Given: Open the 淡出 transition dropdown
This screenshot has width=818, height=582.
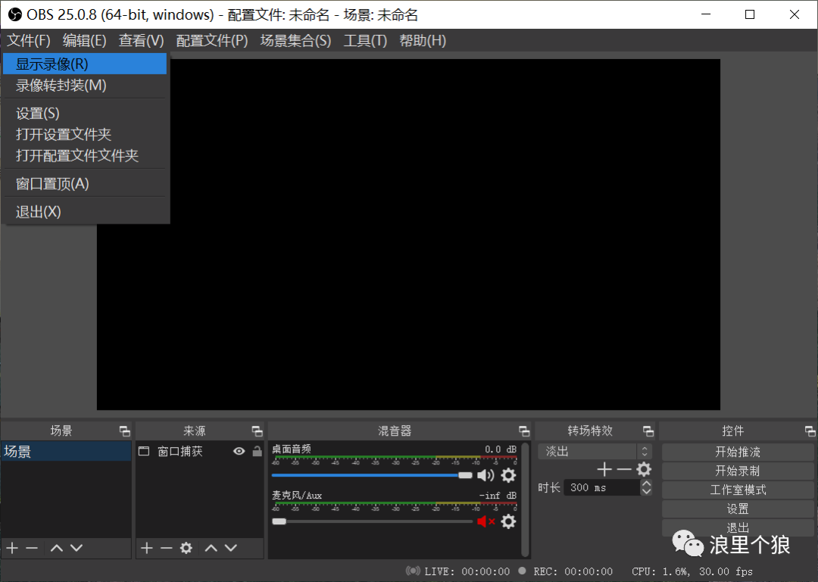Looking at the screenshot, I should (x=595, y=452).
